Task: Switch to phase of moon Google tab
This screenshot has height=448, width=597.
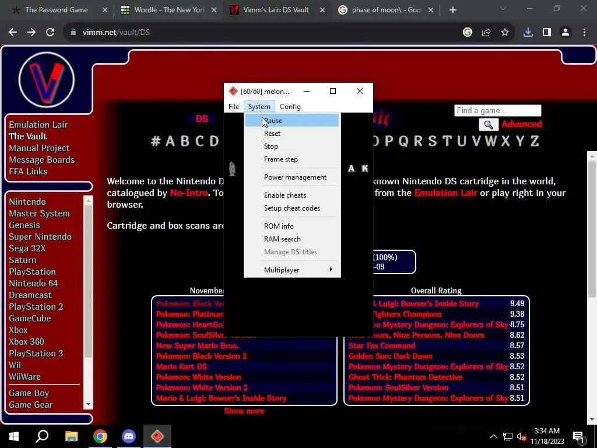Action: [387, 10]
